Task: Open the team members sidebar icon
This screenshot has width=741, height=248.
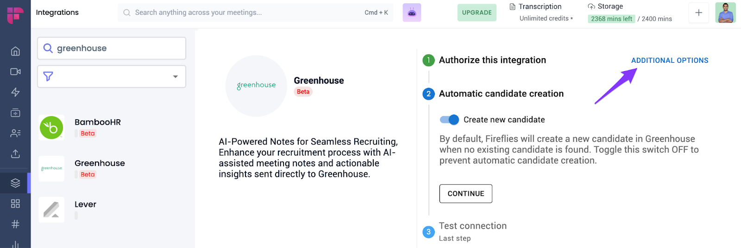Action: click(15, 133)
